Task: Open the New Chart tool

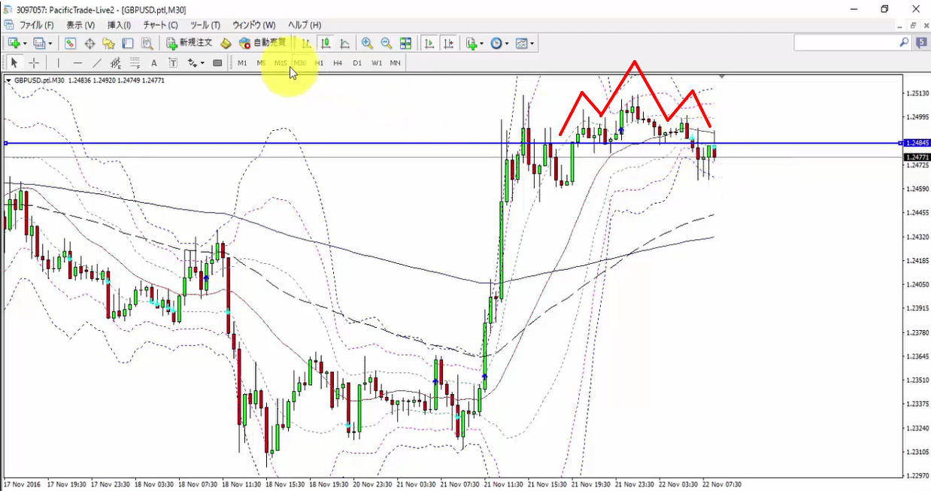Action: (14, 44)
